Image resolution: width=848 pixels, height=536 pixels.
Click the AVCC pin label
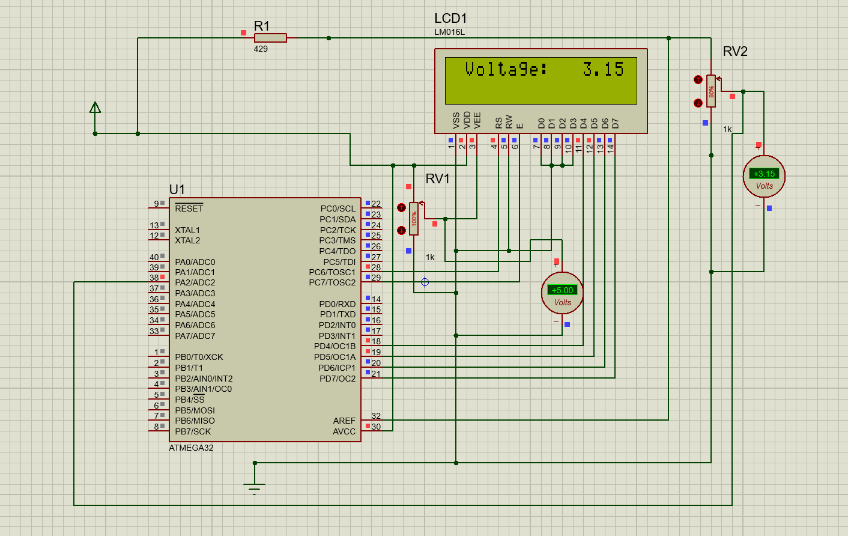tap(344, 431)
